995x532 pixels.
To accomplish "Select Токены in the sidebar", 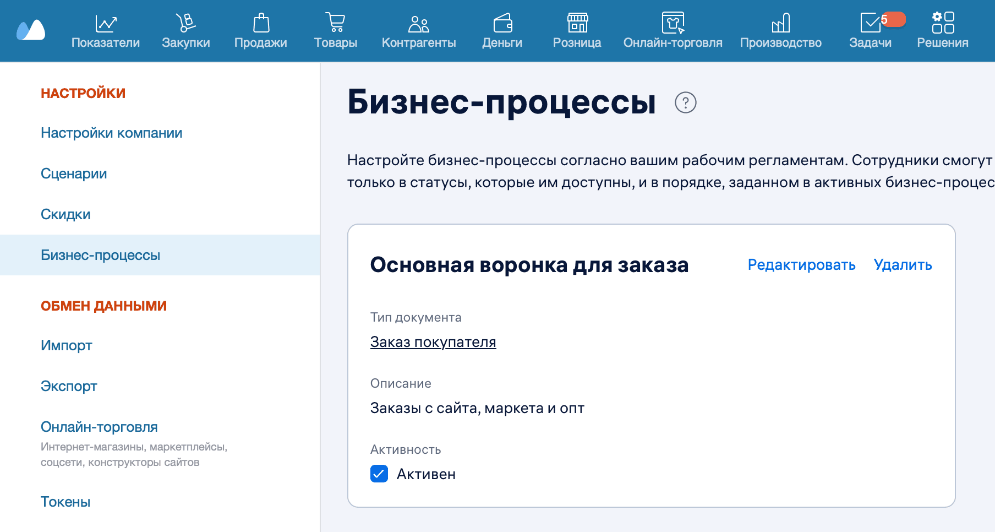I will (x=65, y=502).
